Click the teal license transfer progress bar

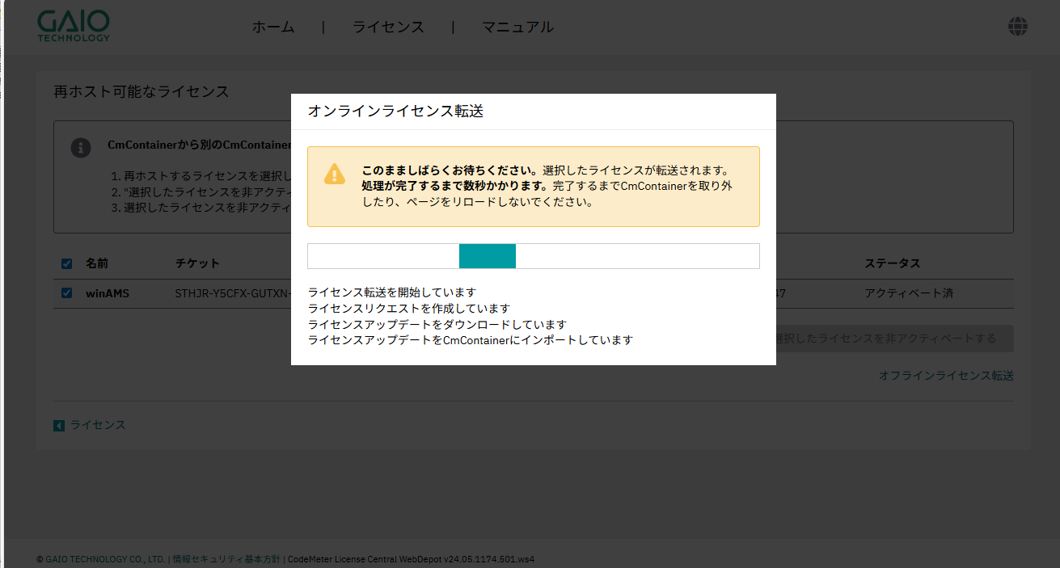488,256
